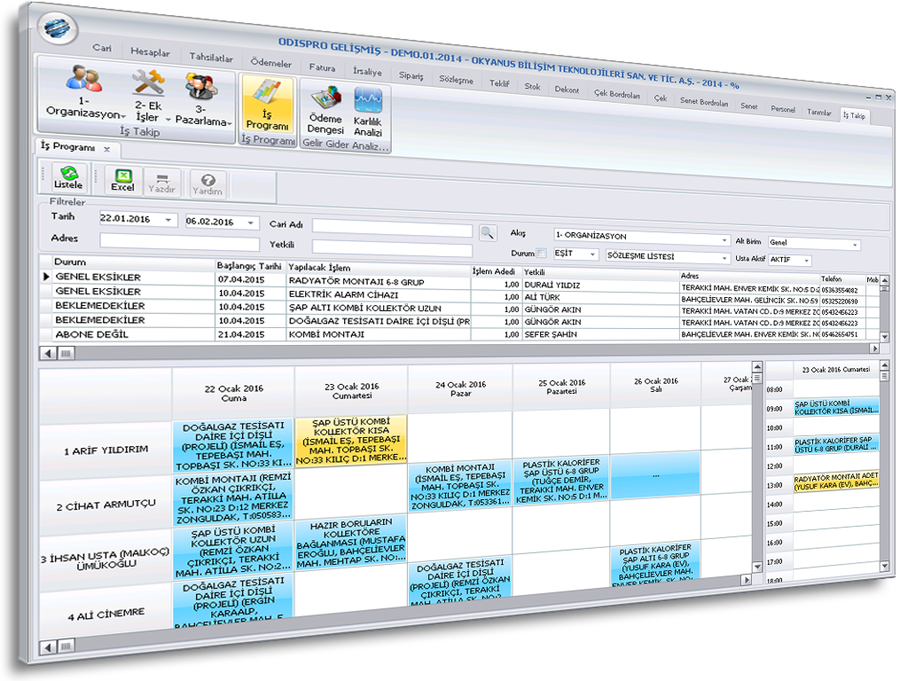Toggle the Durum filter checkbox
Screen dimensions: 908x681
[541, 253]
